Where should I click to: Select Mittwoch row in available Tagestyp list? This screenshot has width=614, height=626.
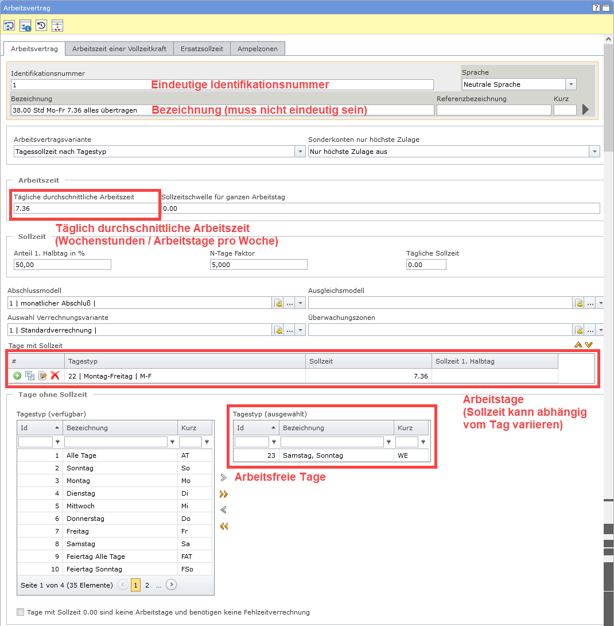click(x=80, y=506)
